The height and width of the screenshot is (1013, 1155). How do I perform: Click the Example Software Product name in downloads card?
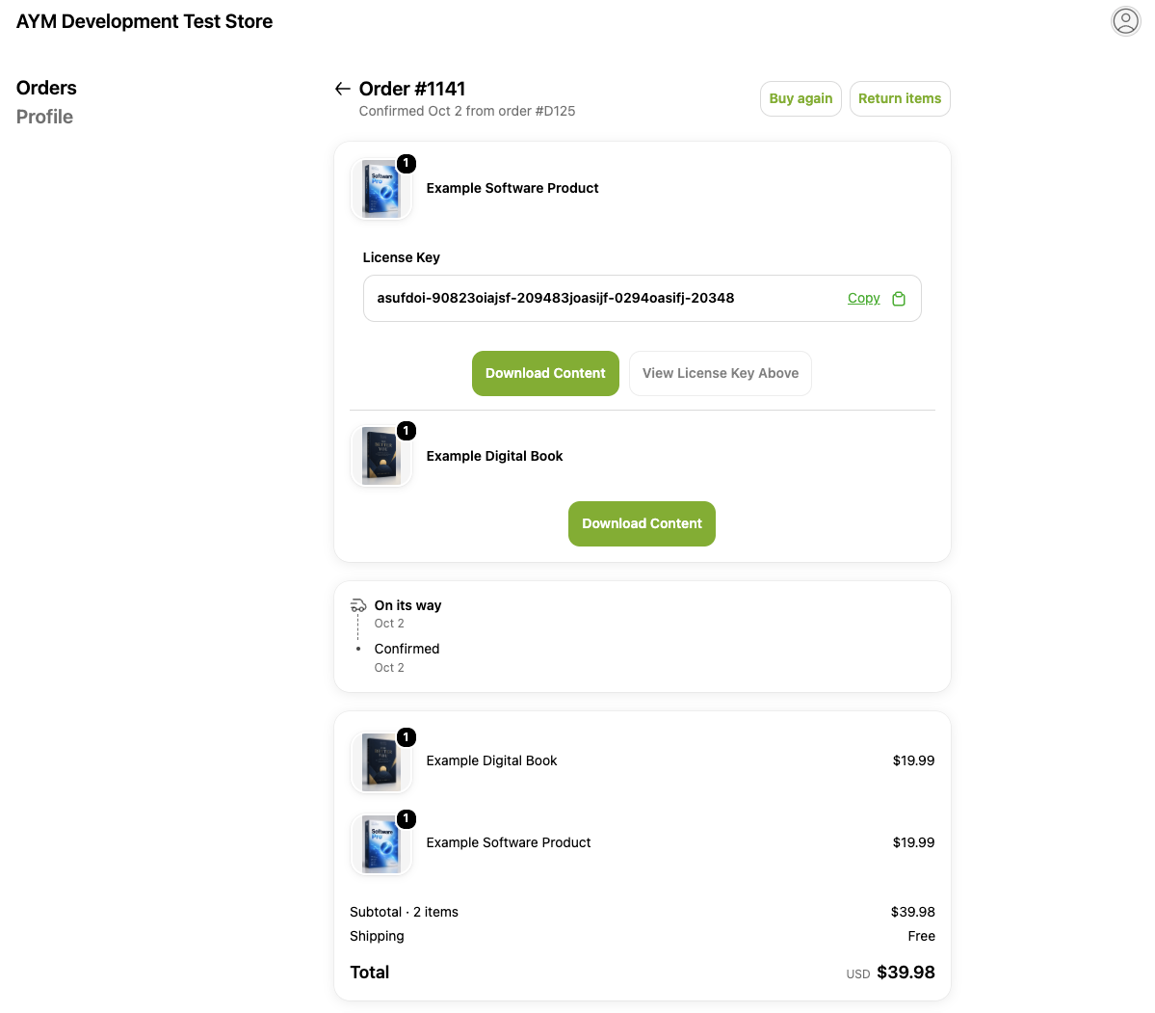click(512, 188)
